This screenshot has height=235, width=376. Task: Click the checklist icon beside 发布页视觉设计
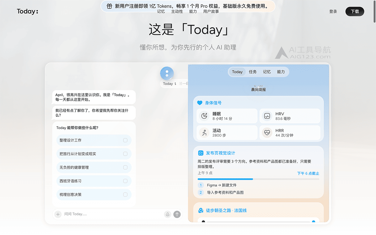tap(201, 153)
